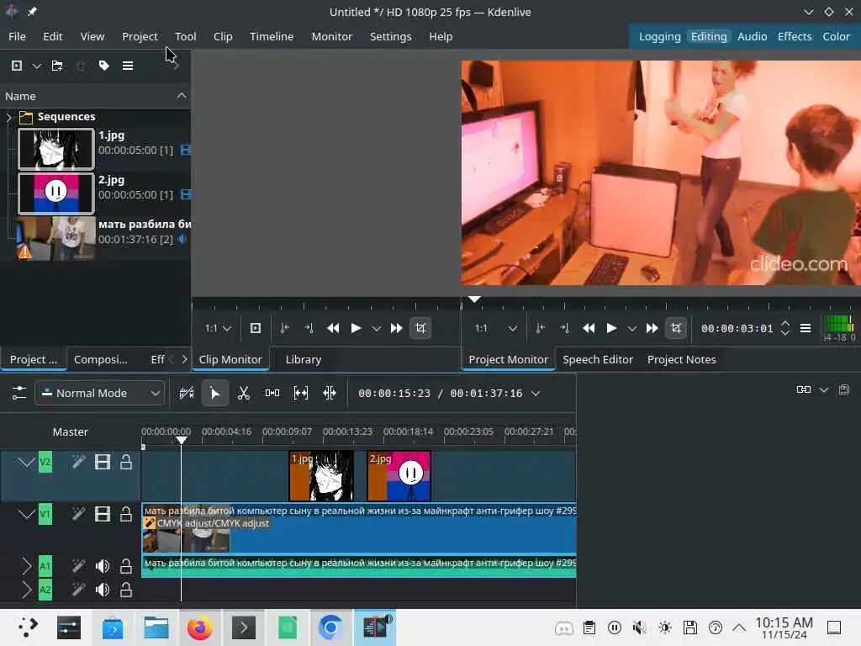The height and width of the screenshot is (646, 861).
Task: Select the Razor scissors tool
Action: pyautogui.click(x=244, y=393)
